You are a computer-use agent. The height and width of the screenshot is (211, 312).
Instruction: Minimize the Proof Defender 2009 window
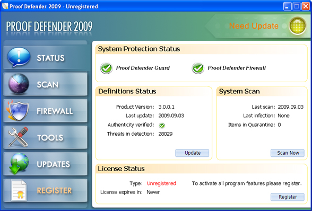click(x=287, y=6)
